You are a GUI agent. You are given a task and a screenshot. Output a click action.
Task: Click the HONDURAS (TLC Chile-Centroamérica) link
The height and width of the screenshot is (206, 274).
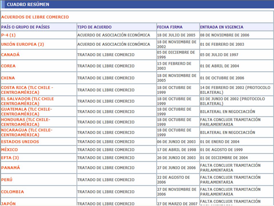pos(26,122)
